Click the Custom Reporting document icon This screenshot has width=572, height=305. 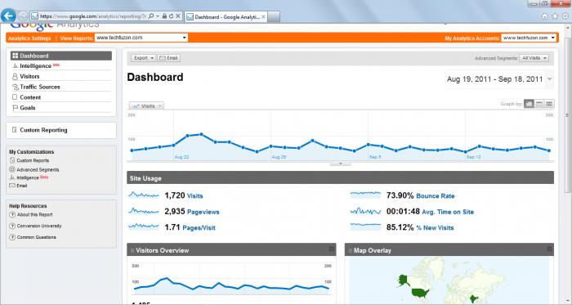click(14, 130)
